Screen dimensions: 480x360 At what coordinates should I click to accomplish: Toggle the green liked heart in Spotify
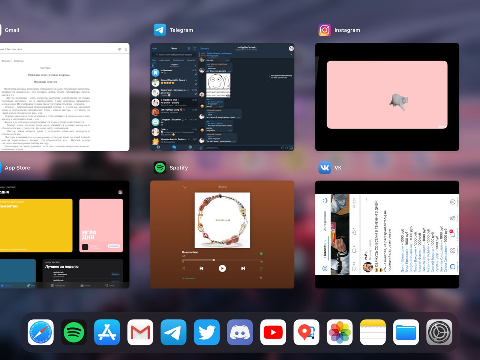[x=261, y=254]
